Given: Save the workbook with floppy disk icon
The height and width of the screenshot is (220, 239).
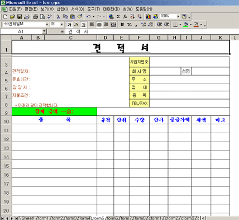Looking at the screenshot, I should tap(20, 17).
